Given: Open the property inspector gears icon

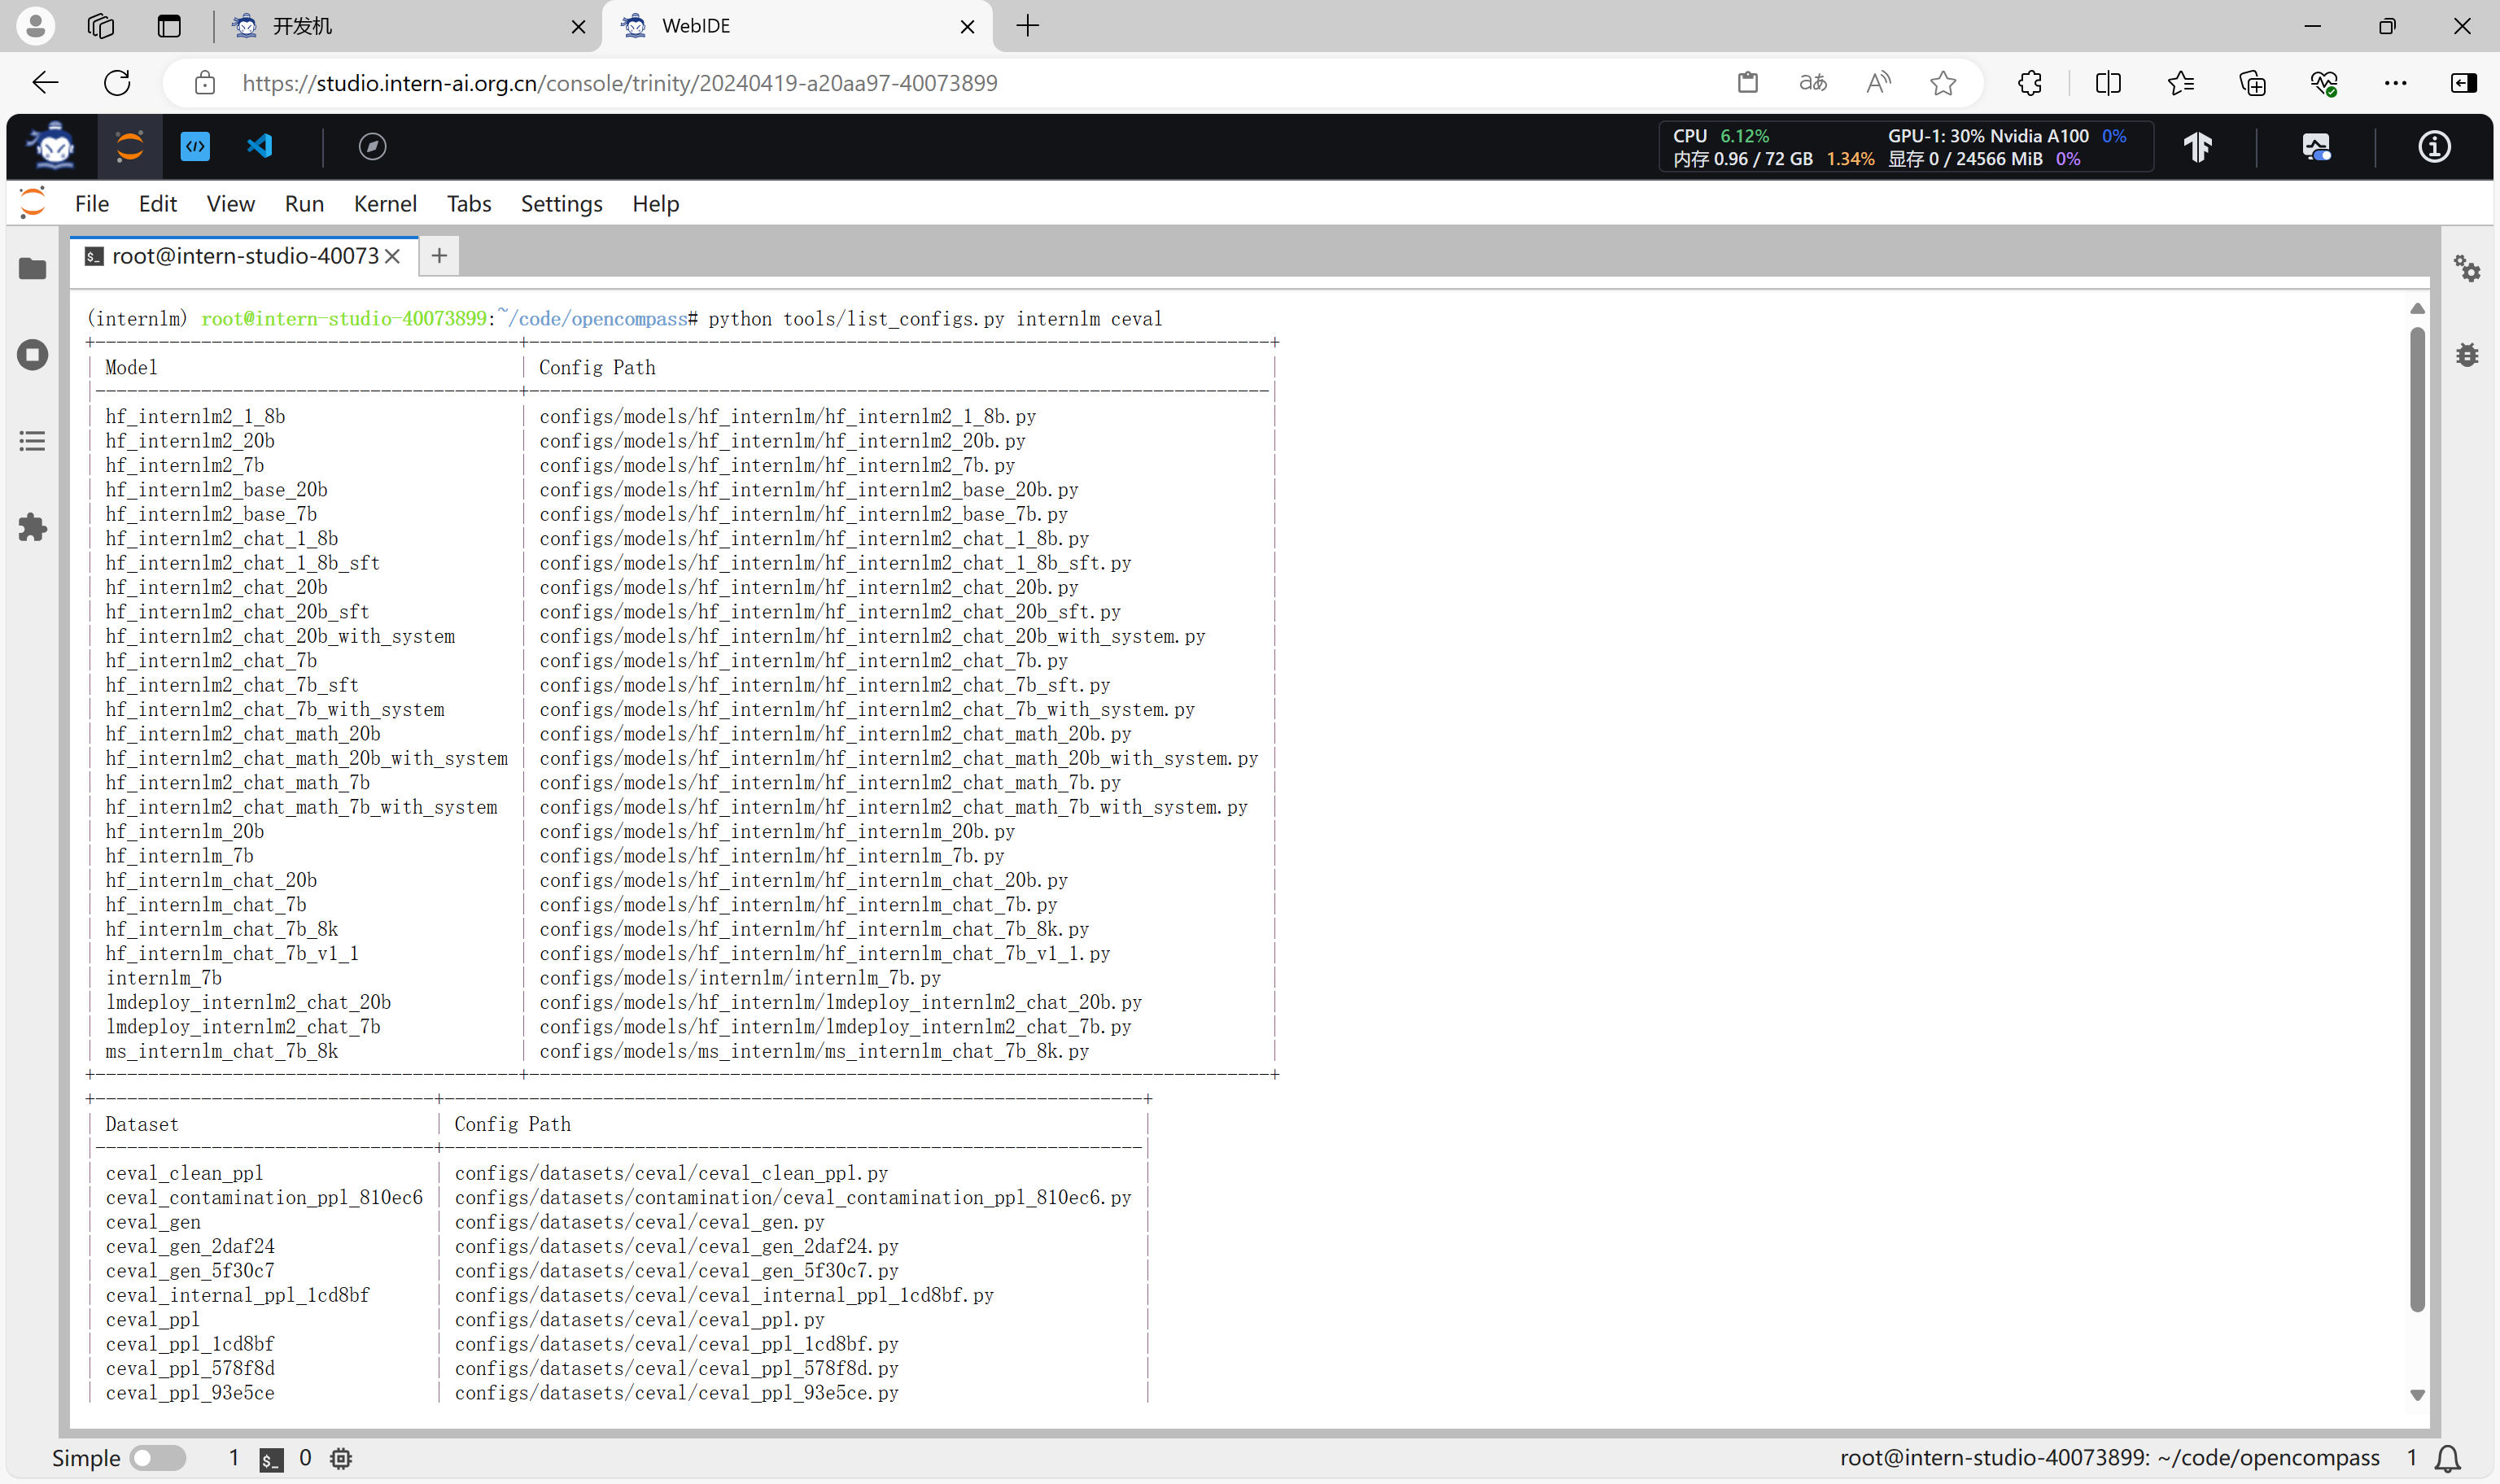Looking at the screenshot, I should [2467, 268].
